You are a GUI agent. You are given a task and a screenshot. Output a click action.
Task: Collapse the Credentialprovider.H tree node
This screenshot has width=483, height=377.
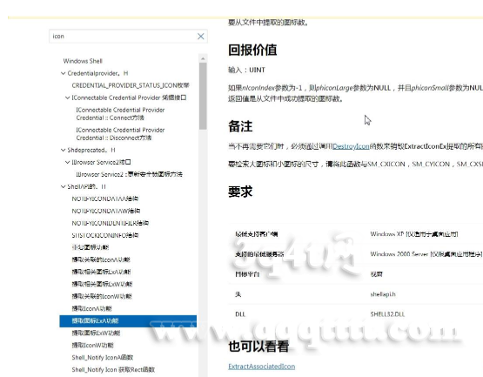[x=63, y=73]
